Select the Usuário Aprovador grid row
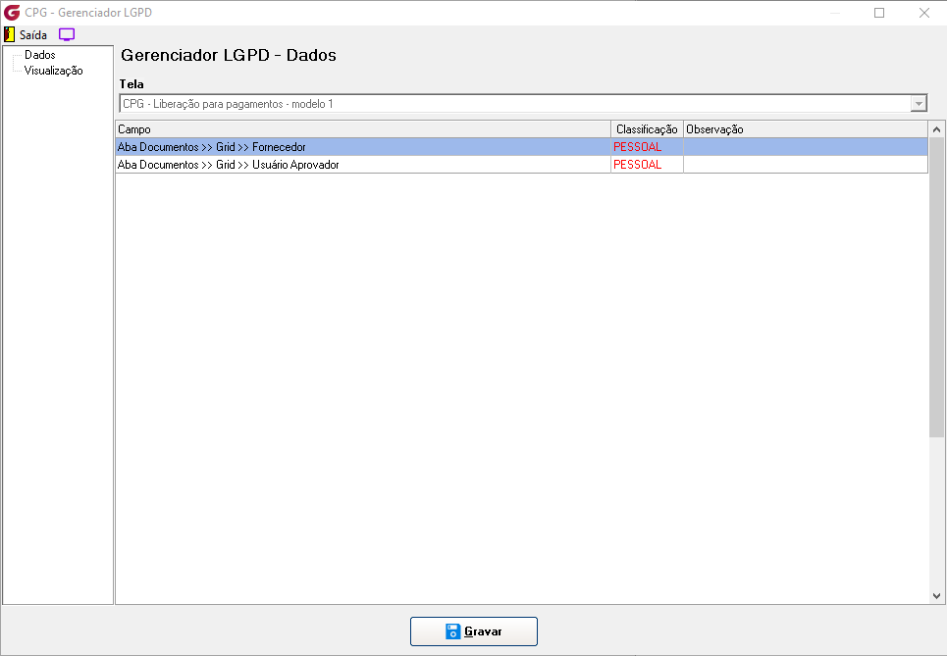 click(x=521, y=164)
